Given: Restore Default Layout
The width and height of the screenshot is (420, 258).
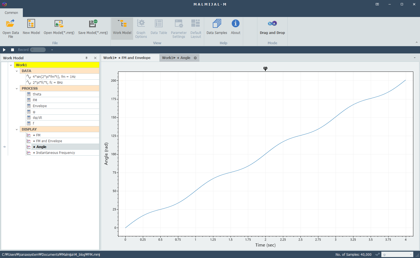Looking at the screenshot, I should tap(196, 28).
